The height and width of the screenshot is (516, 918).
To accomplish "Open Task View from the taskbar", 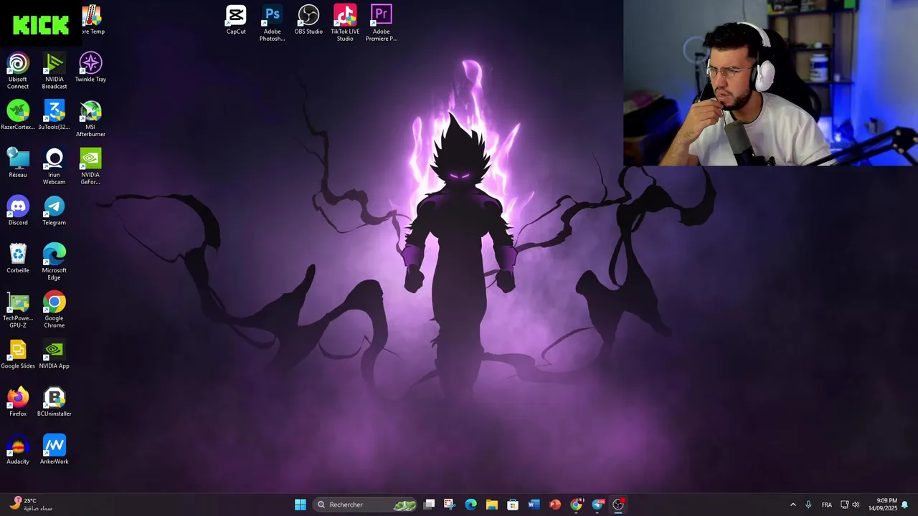I will click(429, 505).
